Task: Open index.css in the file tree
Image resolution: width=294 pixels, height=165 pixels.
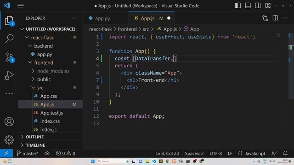Action: point(50,121)
